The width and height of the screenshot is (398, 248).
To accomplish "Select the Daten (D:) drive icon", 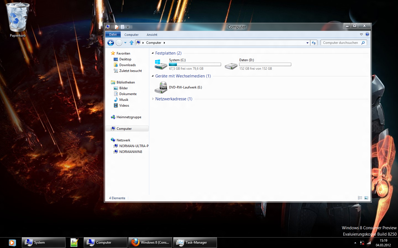I will click(231, 66).
